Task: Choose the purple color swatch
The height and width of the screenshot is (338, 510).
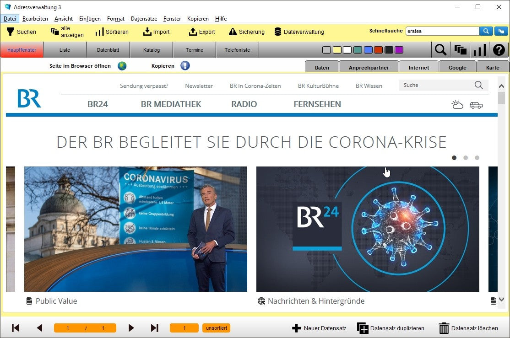Action: coord(399,50)
